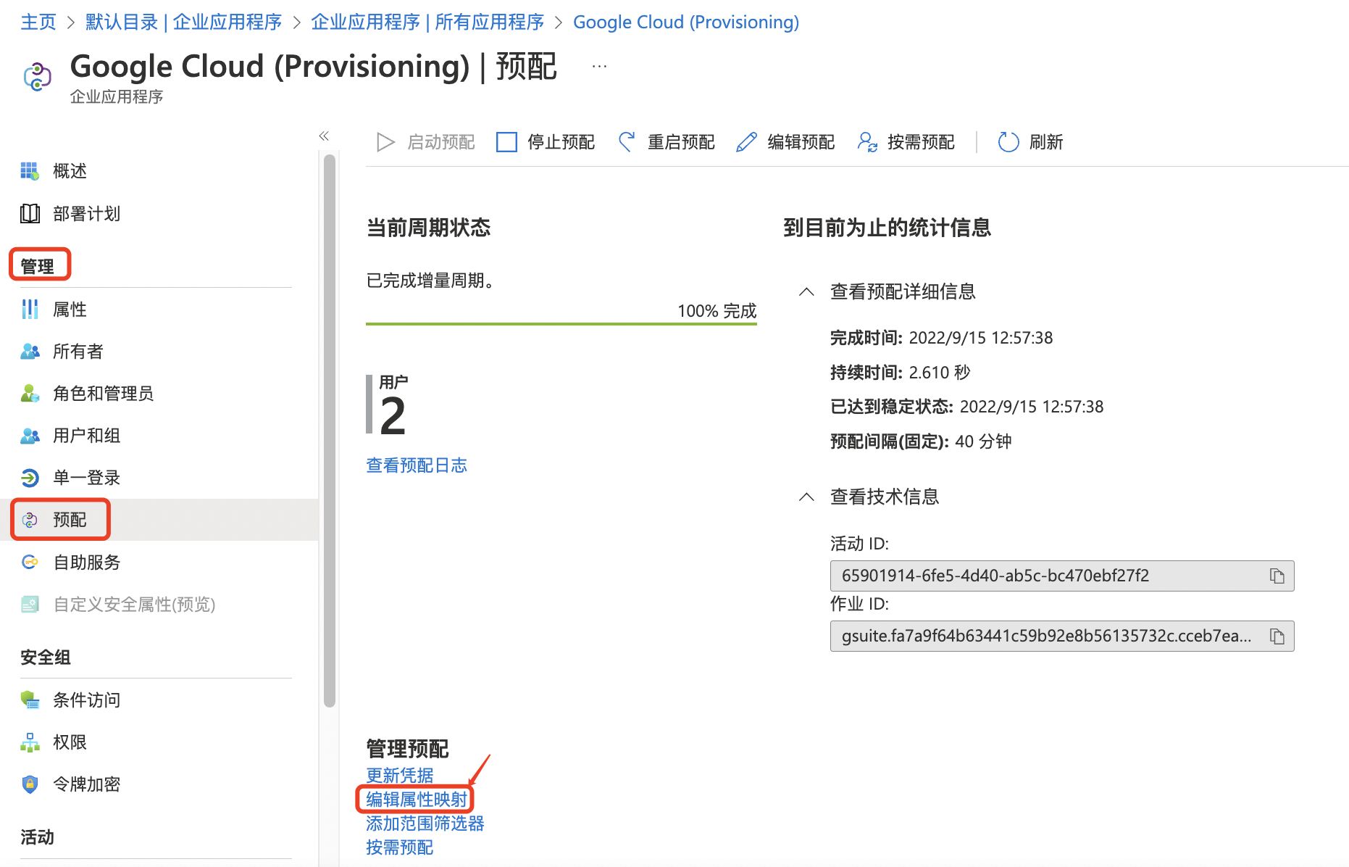Image resolution: width=1349 pixels, height=867 pixels.
Task: Click the bottom 按需预配 link
Action: click(400, 847)
